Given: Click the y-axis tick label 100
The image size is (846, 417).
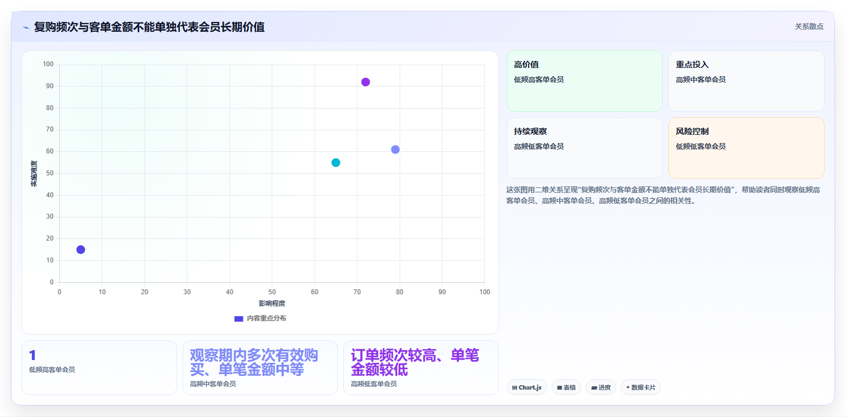Looking at the screenshot, I should pos(48,65).
